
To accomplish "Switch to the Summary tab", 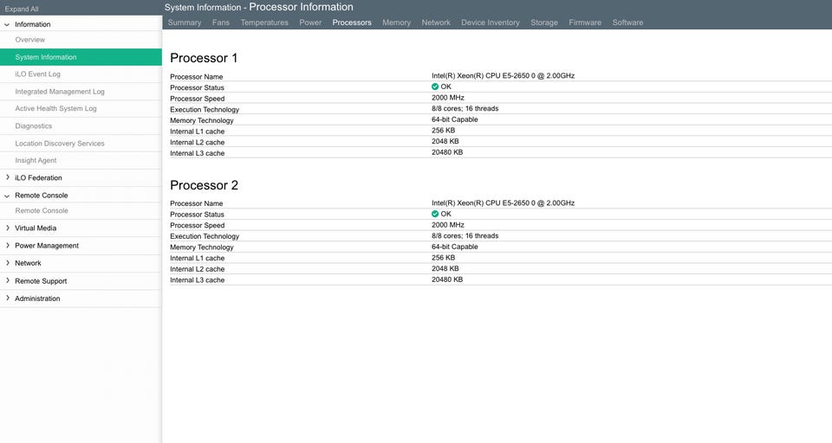I will 185,22.
